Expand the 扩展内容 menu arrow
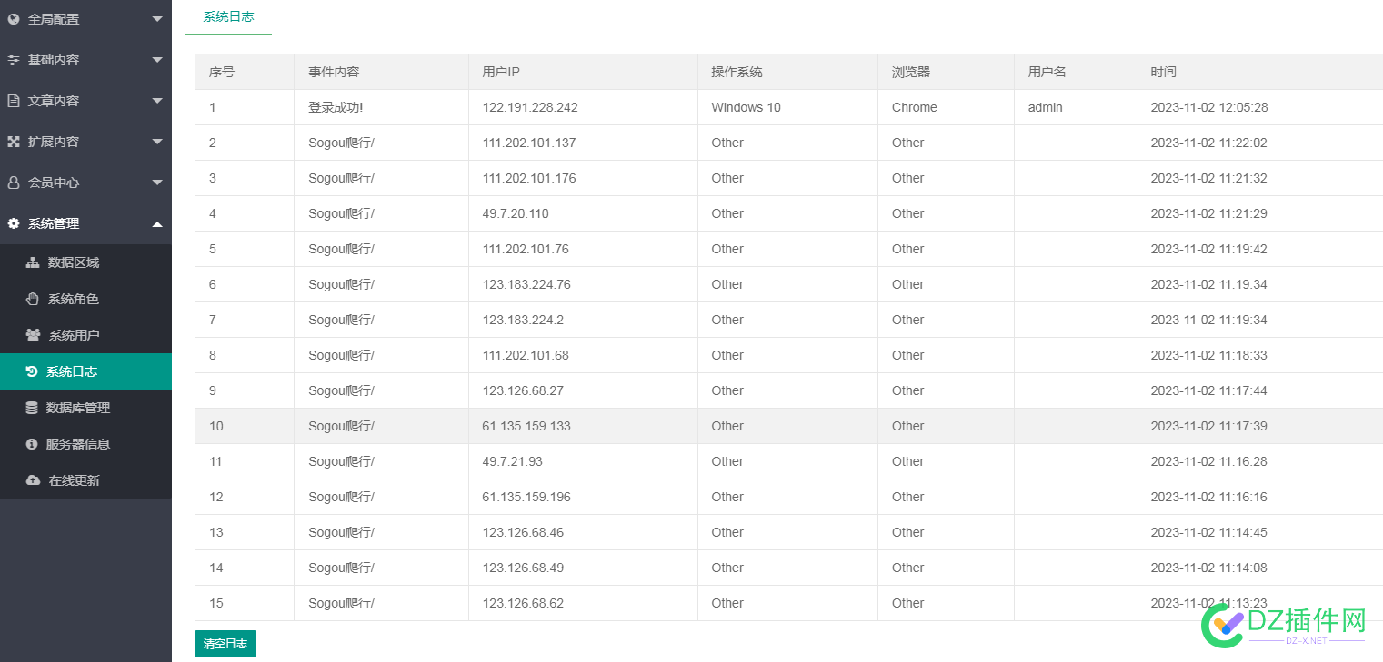The height and width of the screenshot is (662, 1383). pos(157,142)
